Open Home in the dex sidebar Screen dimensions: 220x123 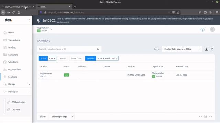[11, 33]
